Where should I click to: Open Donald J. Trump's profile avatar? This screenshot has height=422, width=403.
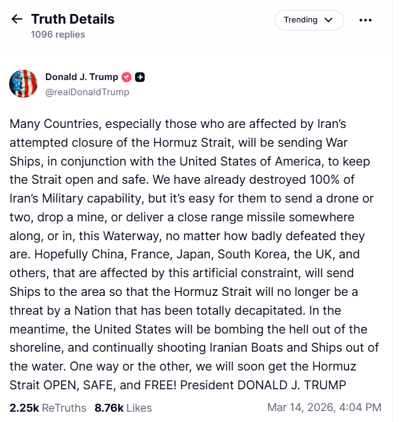23,84
